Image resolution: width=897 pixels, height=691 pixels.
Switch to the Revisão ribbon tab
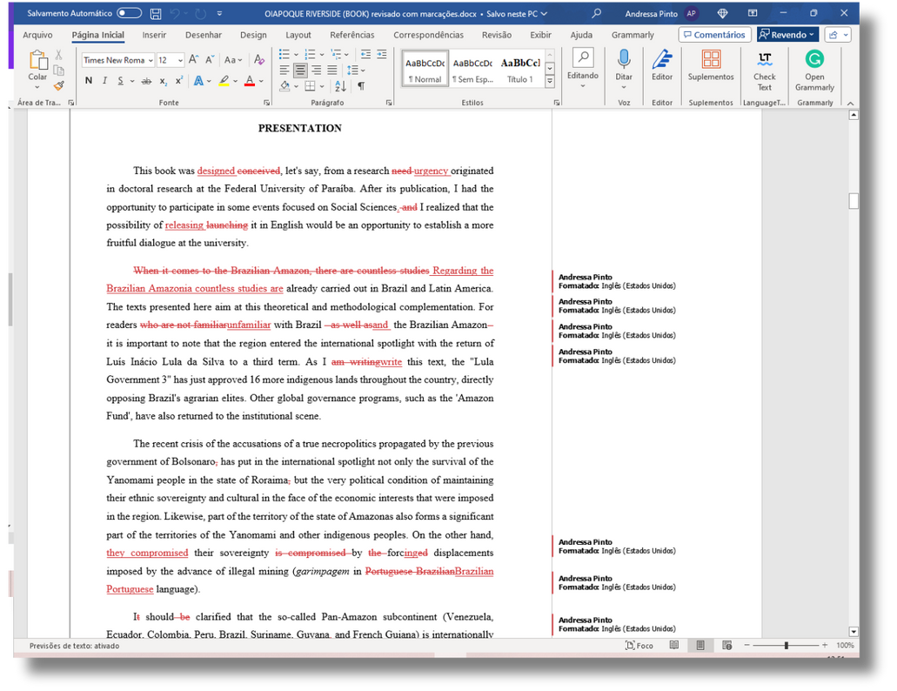(496, 35)
